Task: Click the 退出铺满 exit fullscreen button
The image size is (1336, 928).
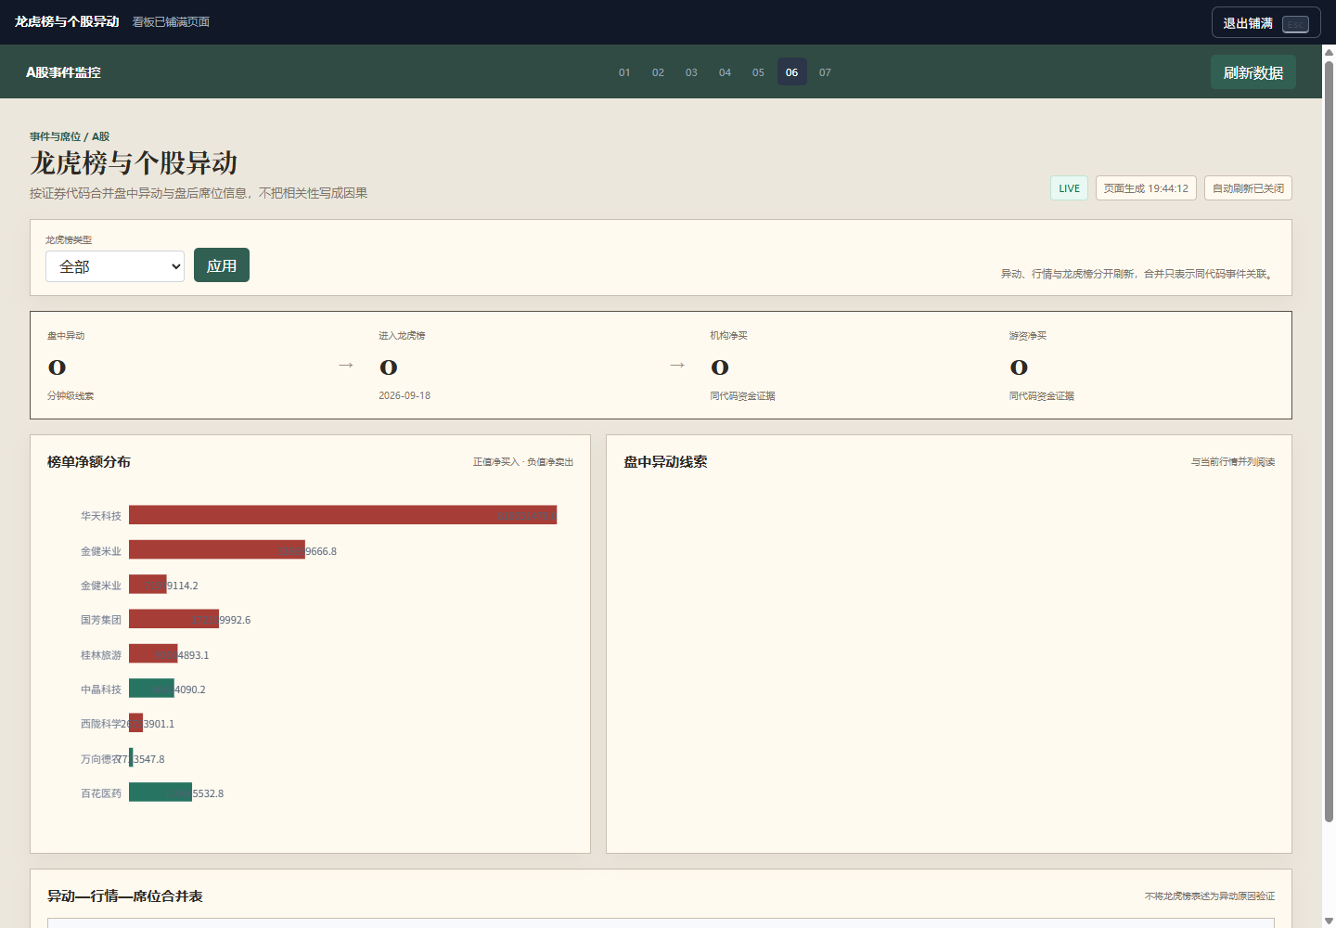Action: coord(1265,23)
